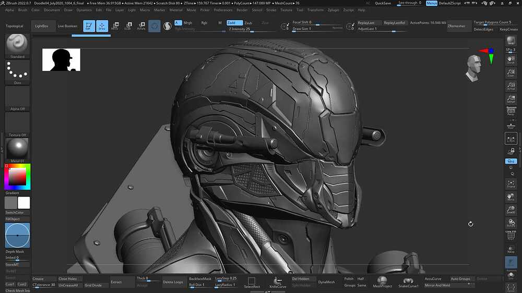
Task: Click the FillObject button
Action: pyautogui.click(x=17, y=219)
